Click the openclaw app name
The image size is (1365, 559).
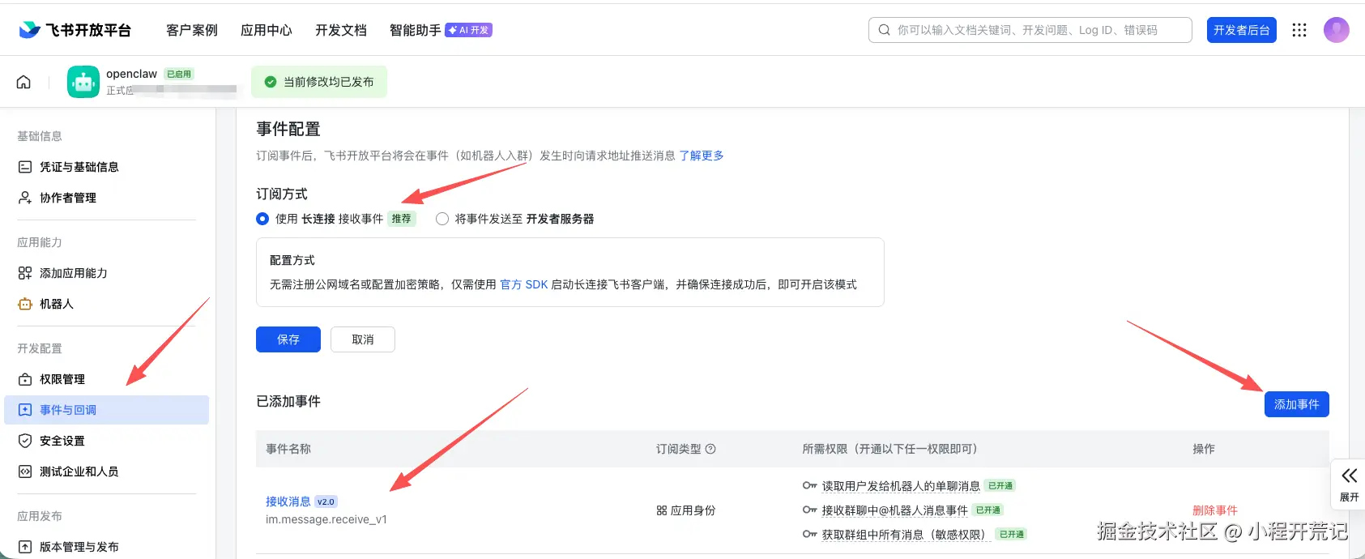coord(131,74)
